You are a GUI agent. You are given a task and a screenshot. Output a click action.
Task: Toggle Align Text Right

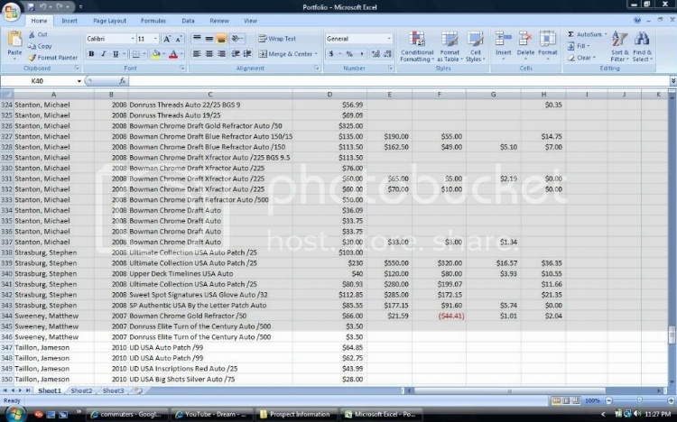pos(221,54)
